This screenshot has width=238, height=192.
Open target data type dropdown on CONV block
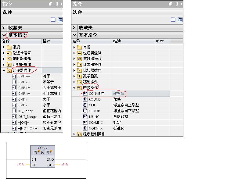[49, 152]
